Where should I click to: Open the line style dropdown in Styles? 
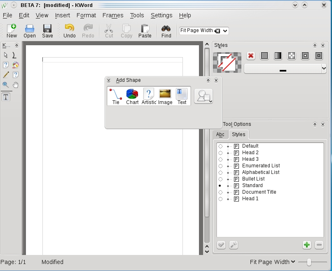click(x=285, y=69)
